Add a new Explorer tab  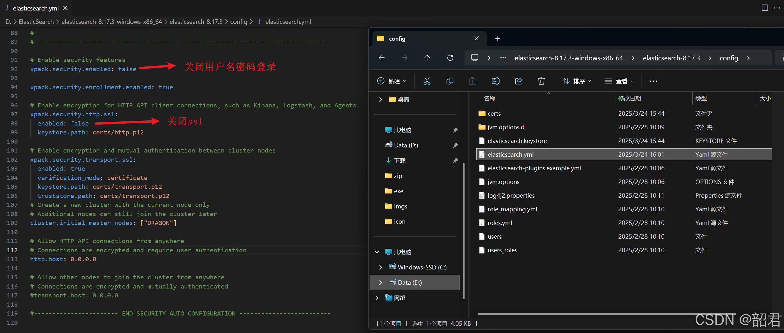pos(498,38)
